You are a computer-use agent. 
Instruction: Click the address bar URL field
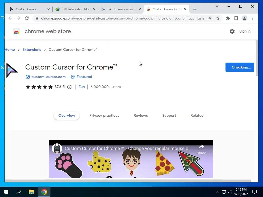click(123, 18)
